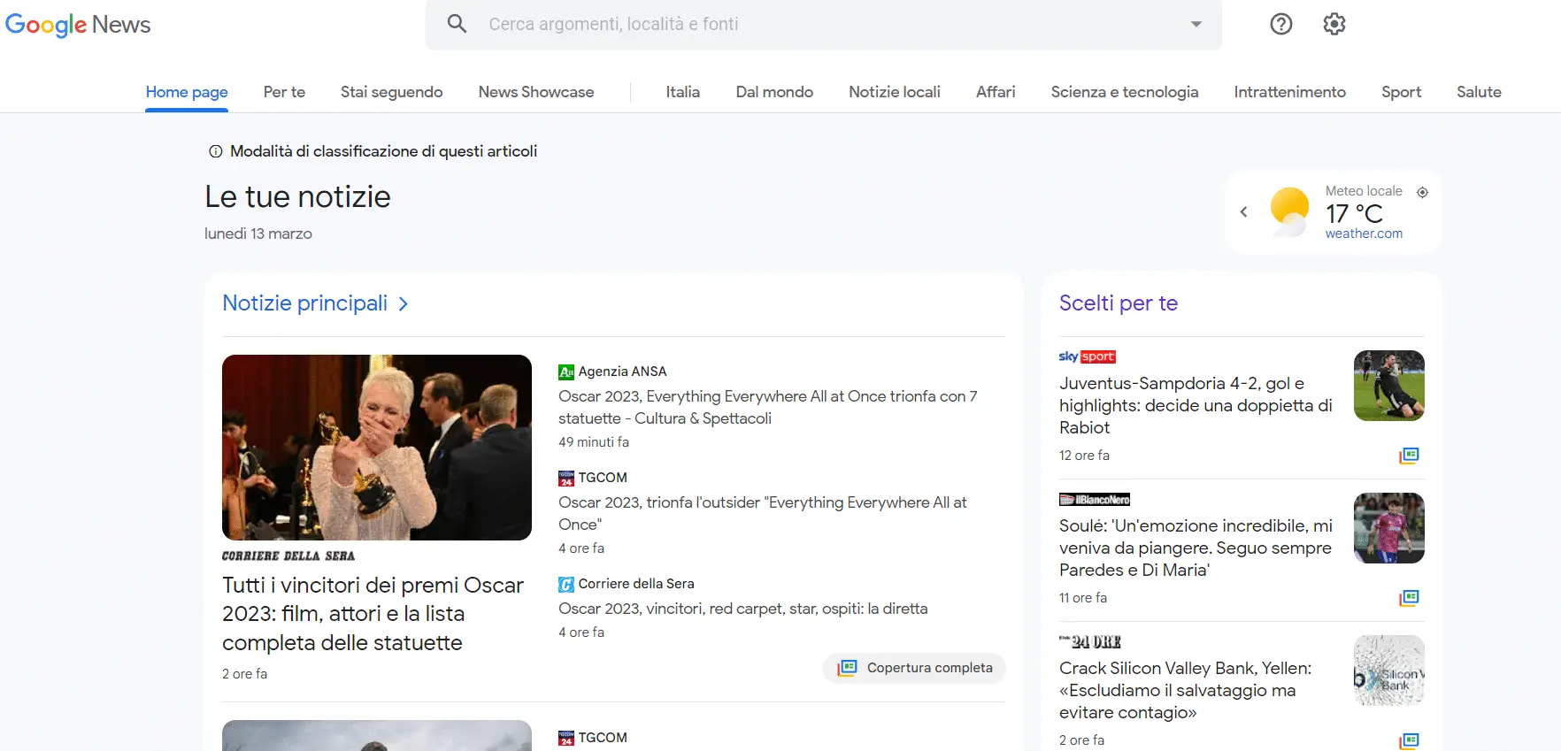
Task: Open Soulé Un'emozione incredibile article headline
Action: pyautogui.click(x=1196, y=548)
